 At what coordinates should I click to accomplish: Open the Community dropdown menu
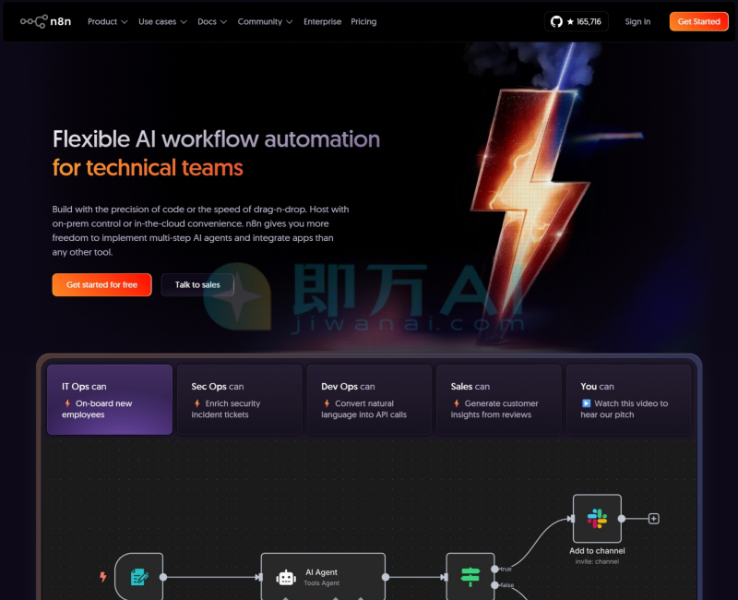click(265, 21)
